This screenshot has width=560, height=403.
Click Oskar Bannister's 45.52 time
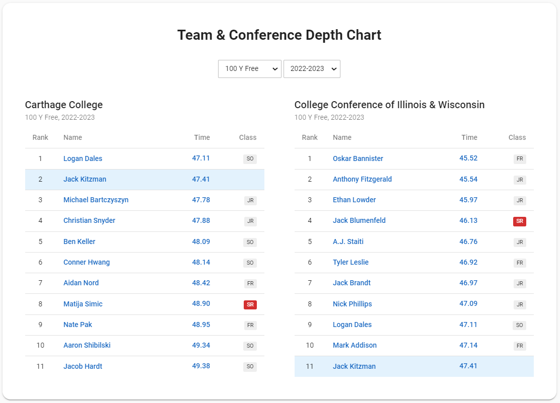(468, 158)
